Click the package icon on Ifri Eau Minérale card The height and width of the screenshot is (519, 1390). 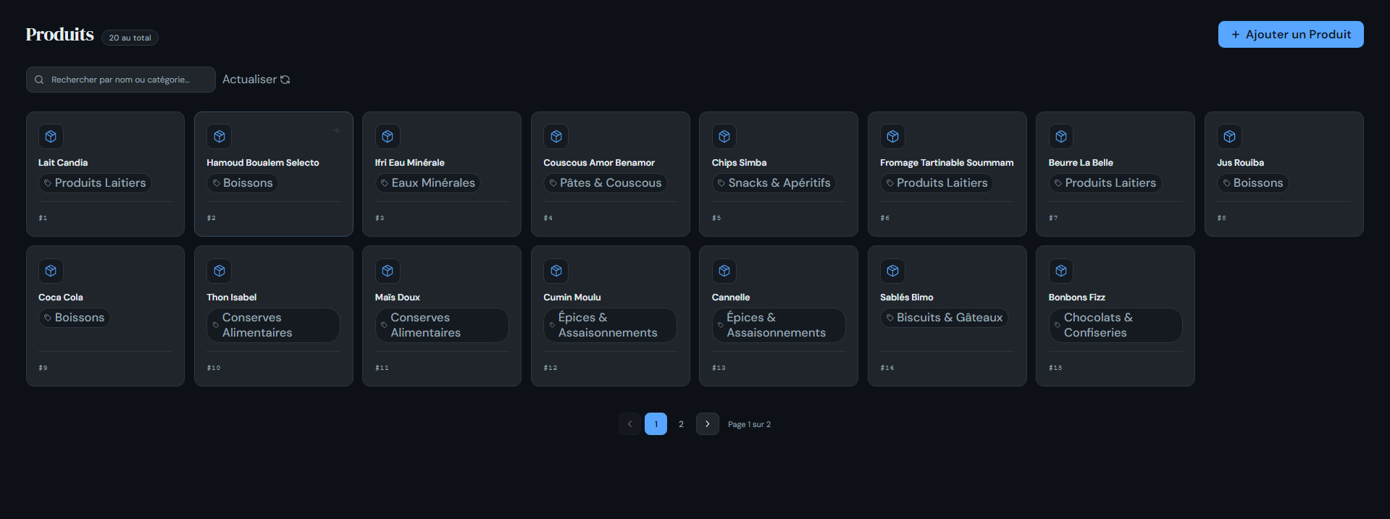click(x=388, y=136)
